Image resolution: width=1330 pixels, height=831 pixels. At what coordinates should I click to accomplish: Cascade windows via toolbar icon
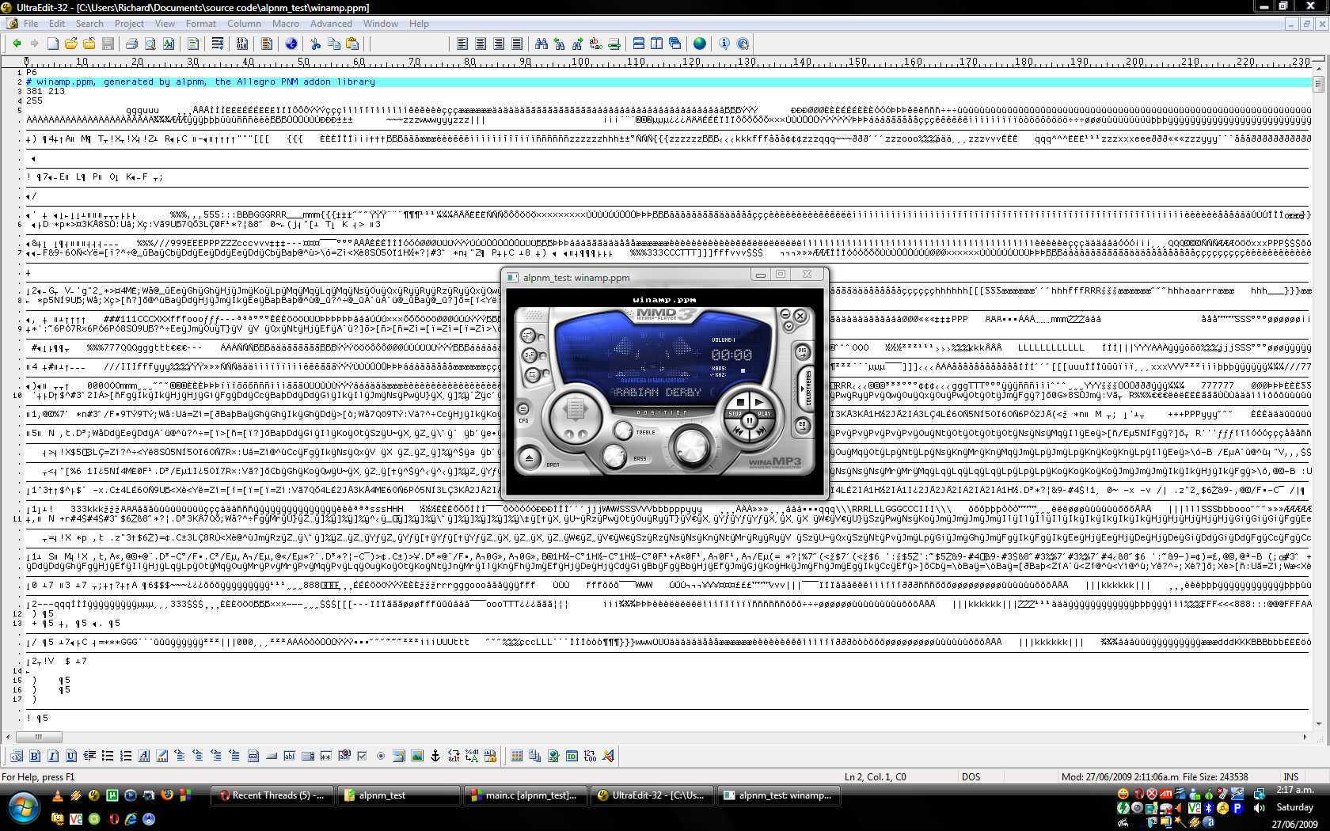674,44
